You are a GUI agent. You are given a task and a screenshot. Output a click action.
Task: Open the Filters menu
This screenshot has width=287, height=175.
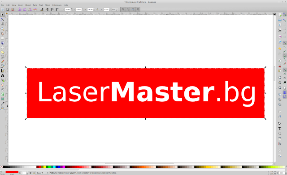point(48,5)
